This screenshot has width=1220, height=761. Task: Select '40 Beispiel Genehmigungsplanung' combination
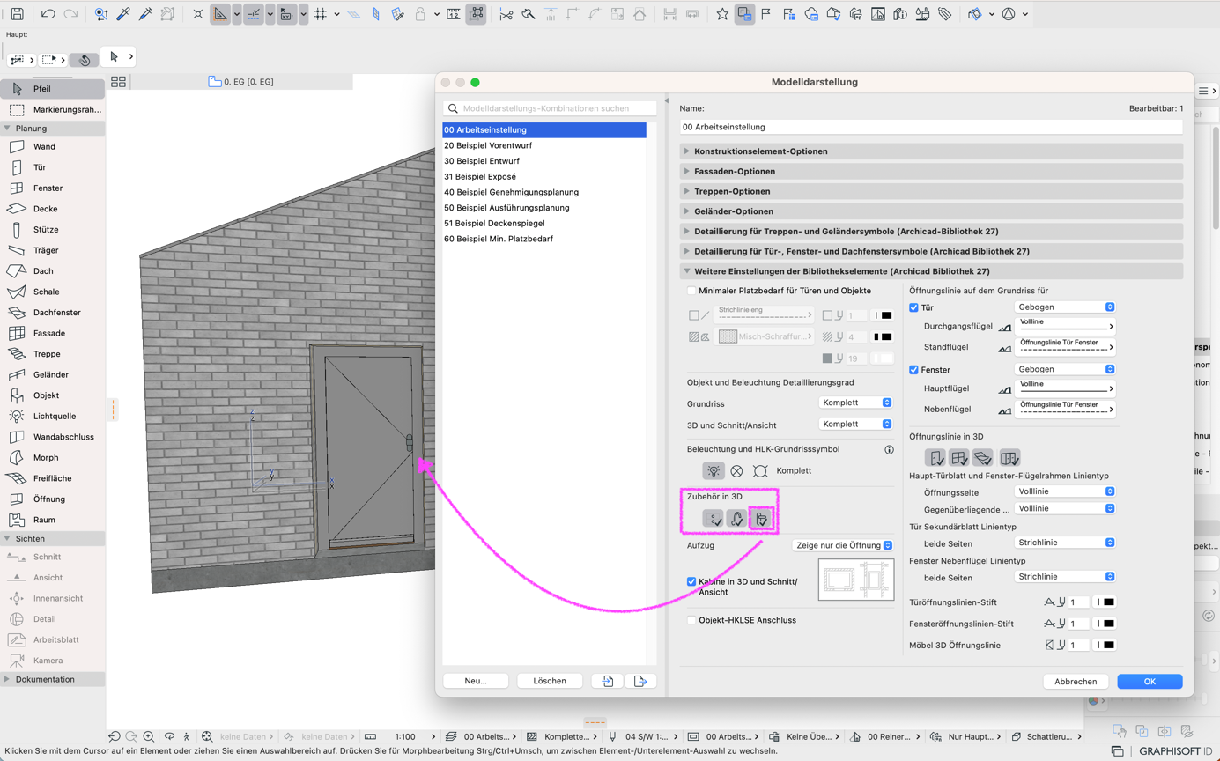point(544,192)
